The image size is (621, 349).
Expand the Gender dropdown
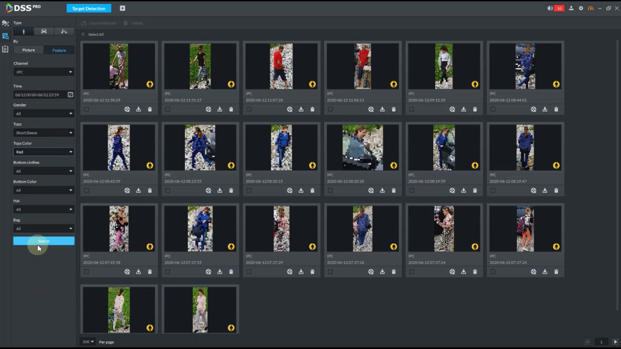pyautogui.click(x=44, y=114)
